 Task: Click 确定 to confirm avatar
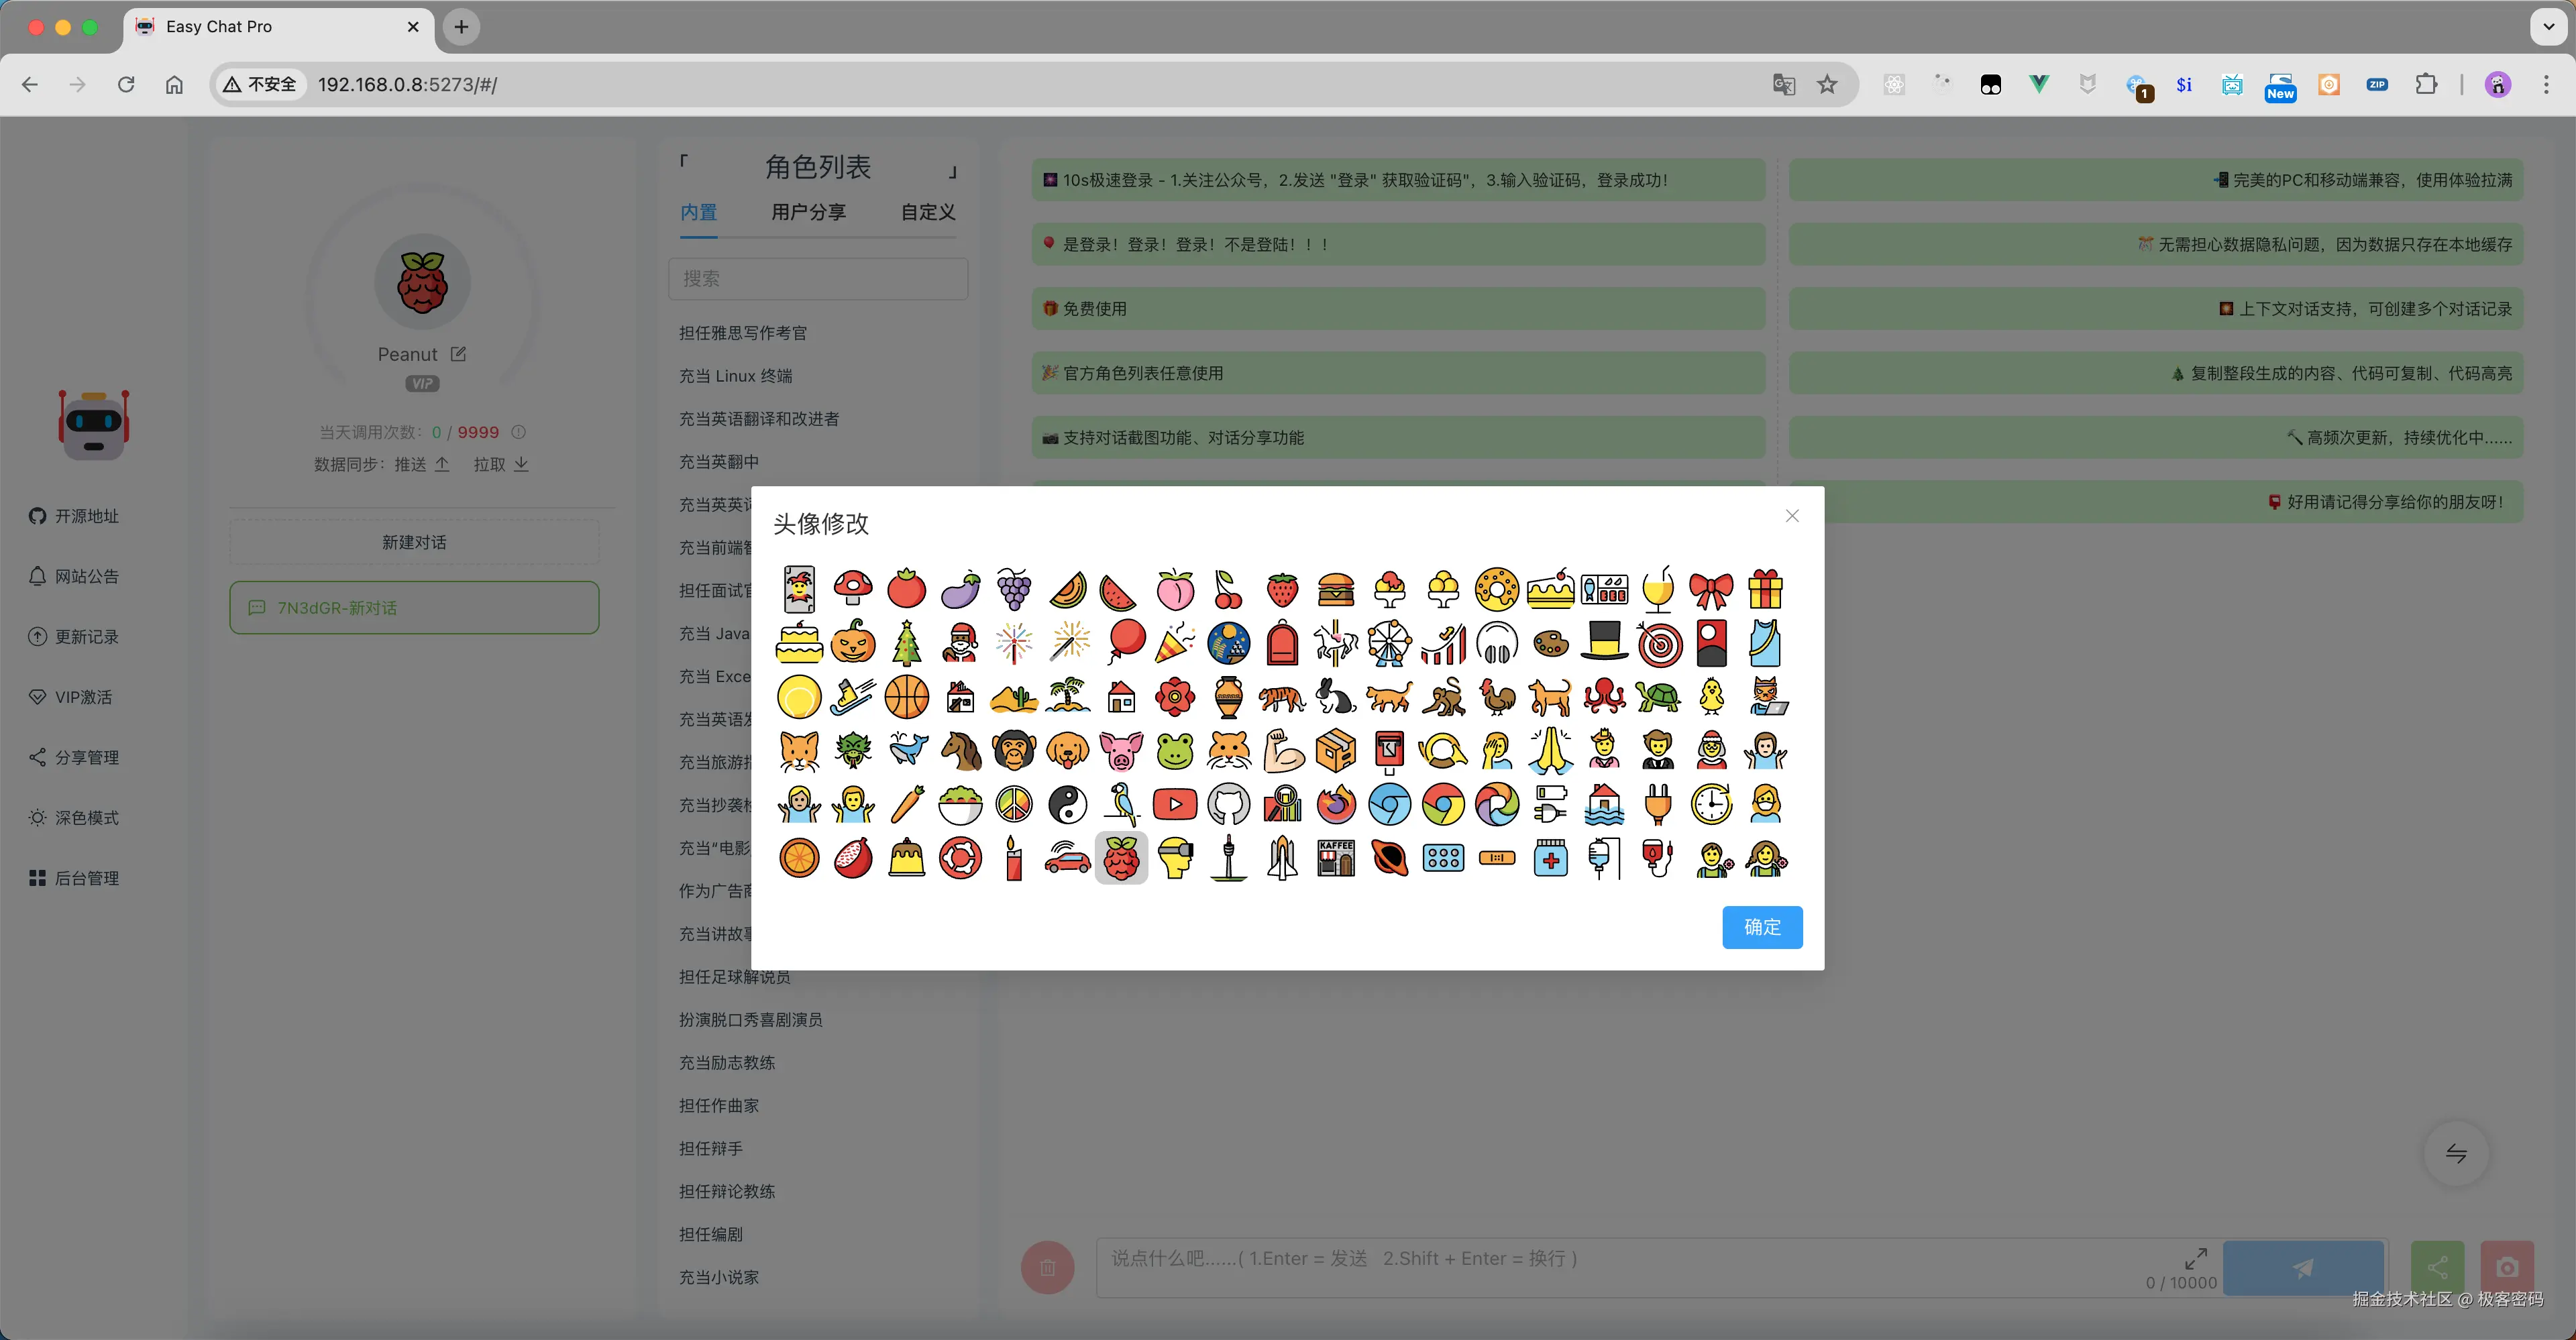point(1761,927)
